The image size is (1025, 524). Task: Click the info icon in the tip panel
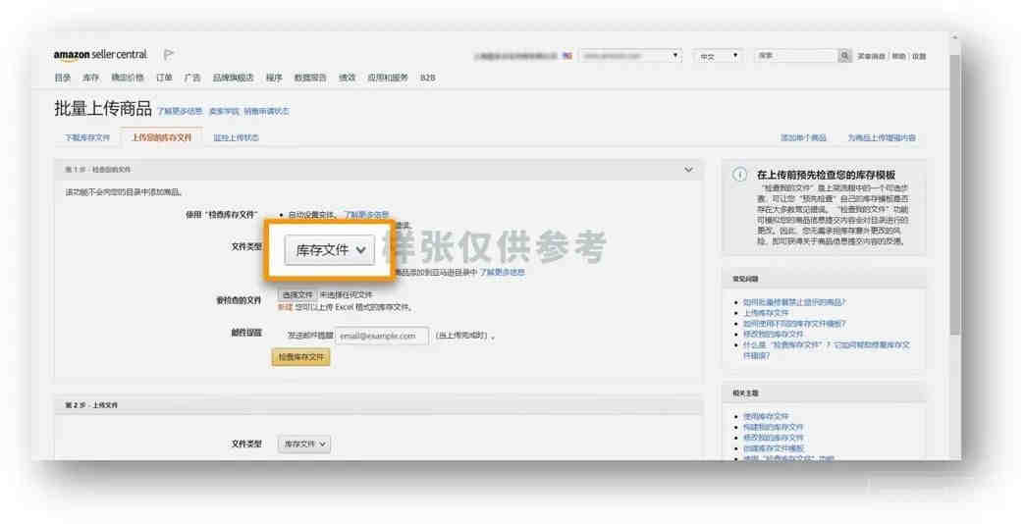coord(739,175)
